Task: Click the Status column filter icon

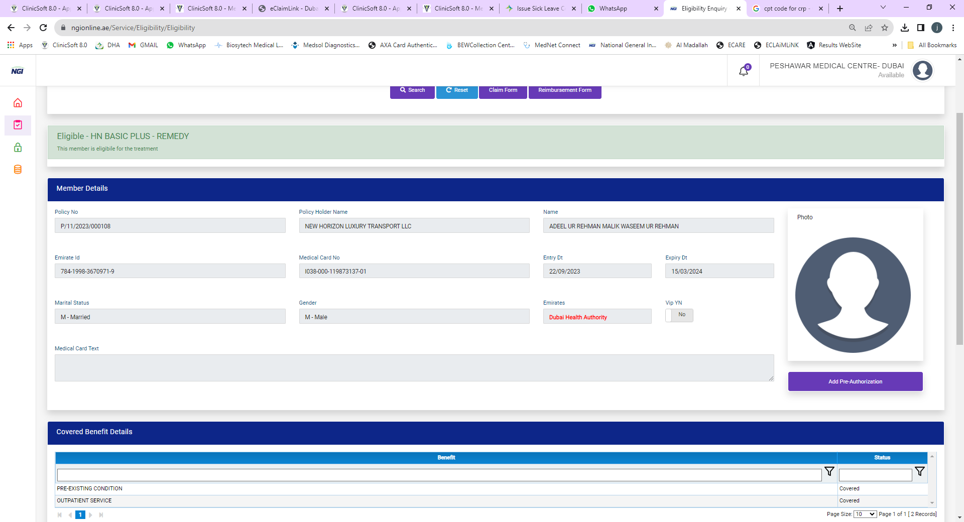Action: point(919,471)
